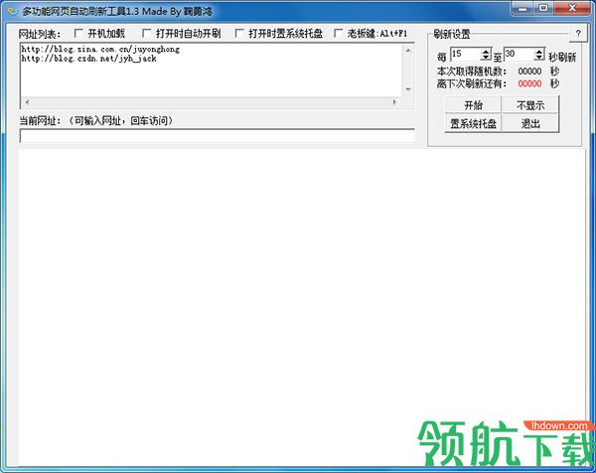Select the blog.sina.com.cn/juyonghong URL line
Screen dimensions: 596x473
point(100,49)
